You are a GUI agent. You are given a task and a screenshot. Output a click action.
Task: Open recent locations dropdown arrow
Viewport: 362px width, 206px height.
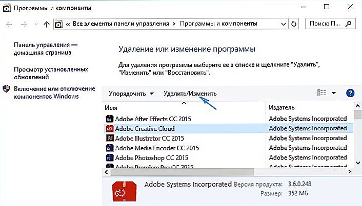click(36, 24)
